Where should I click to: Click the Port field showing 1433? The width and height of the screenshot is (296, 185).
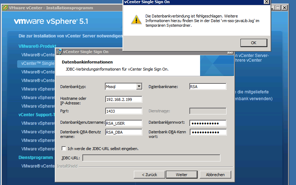coord(123,111)
